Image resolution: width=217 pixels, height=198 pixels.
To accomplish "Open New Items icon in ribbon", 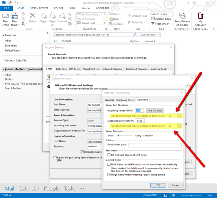I will (14, 16).
